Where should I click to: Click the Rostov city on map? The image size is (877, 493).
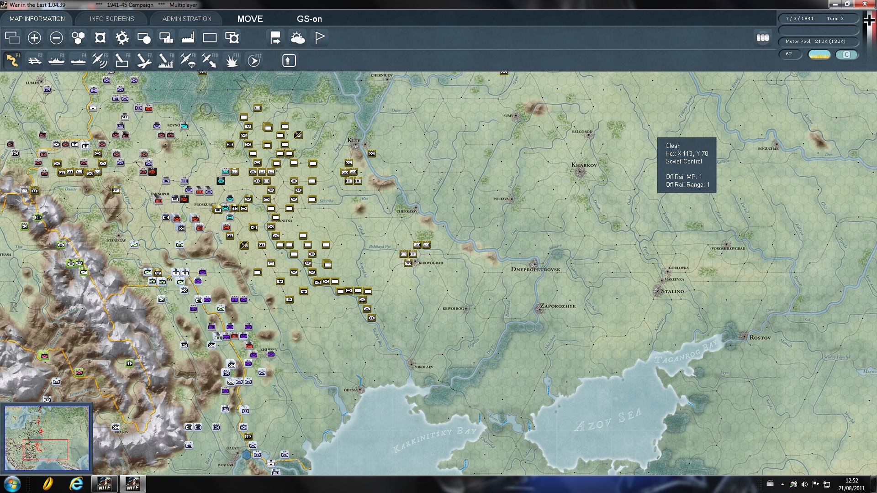tap(744, 336)
